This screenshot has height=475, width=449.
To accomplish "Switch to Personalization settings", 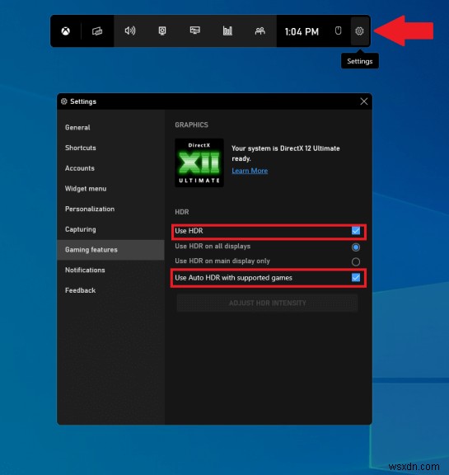I will pos(110,209).
